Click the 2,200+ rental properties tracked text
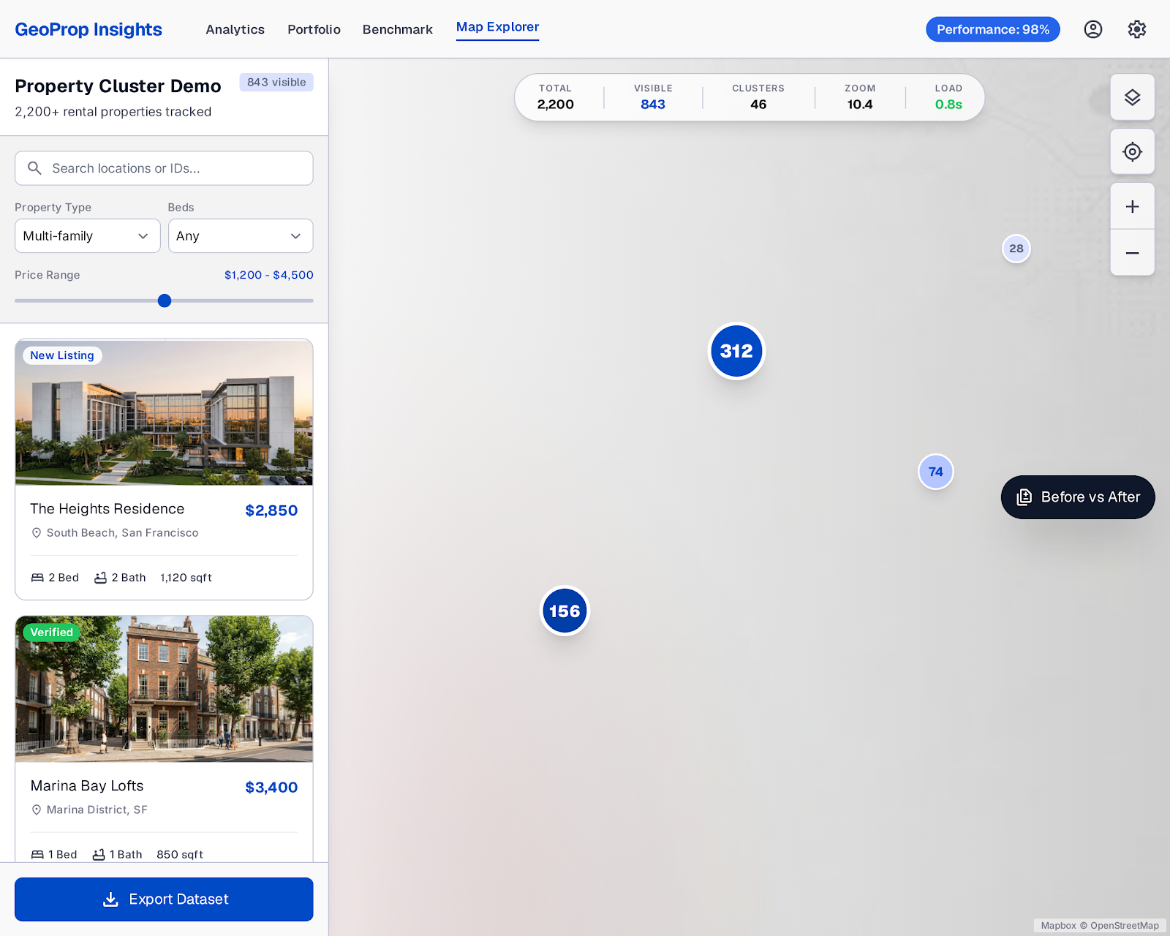This screenshot has height=936, width=1170. [113, 112]
